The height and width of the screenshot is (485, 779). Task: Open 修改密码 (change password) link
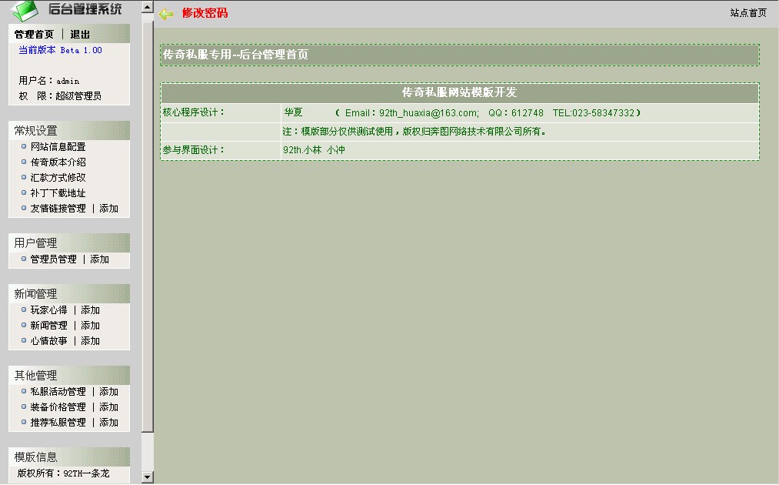pyautogui.click(x=205, y=13)
